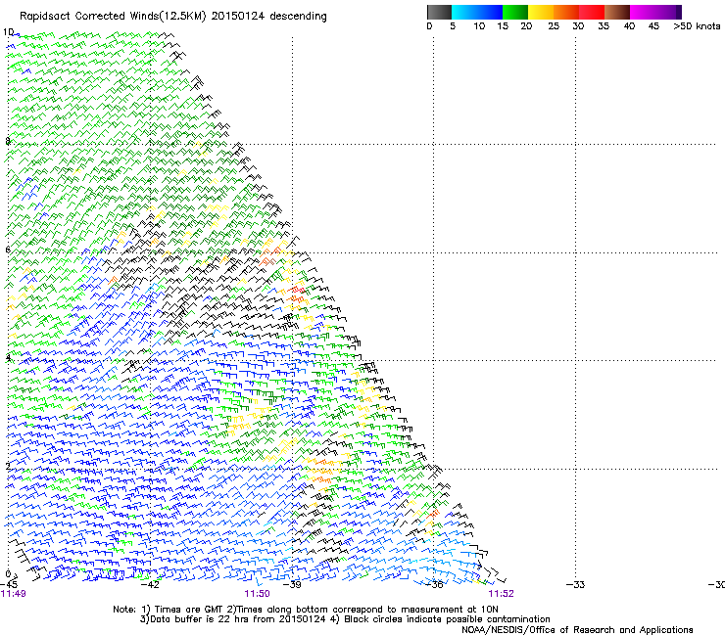Click the dark purple 45-50 knots swatch

[x=668, y=12]
